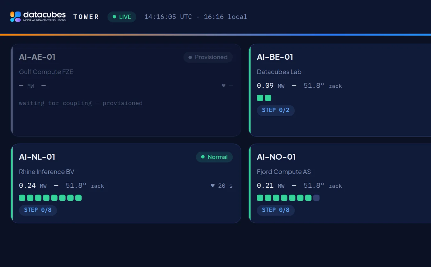431x267 pixels.
Task: Click the "Fjord Compute AS" customer name
Action: point(284,172)
